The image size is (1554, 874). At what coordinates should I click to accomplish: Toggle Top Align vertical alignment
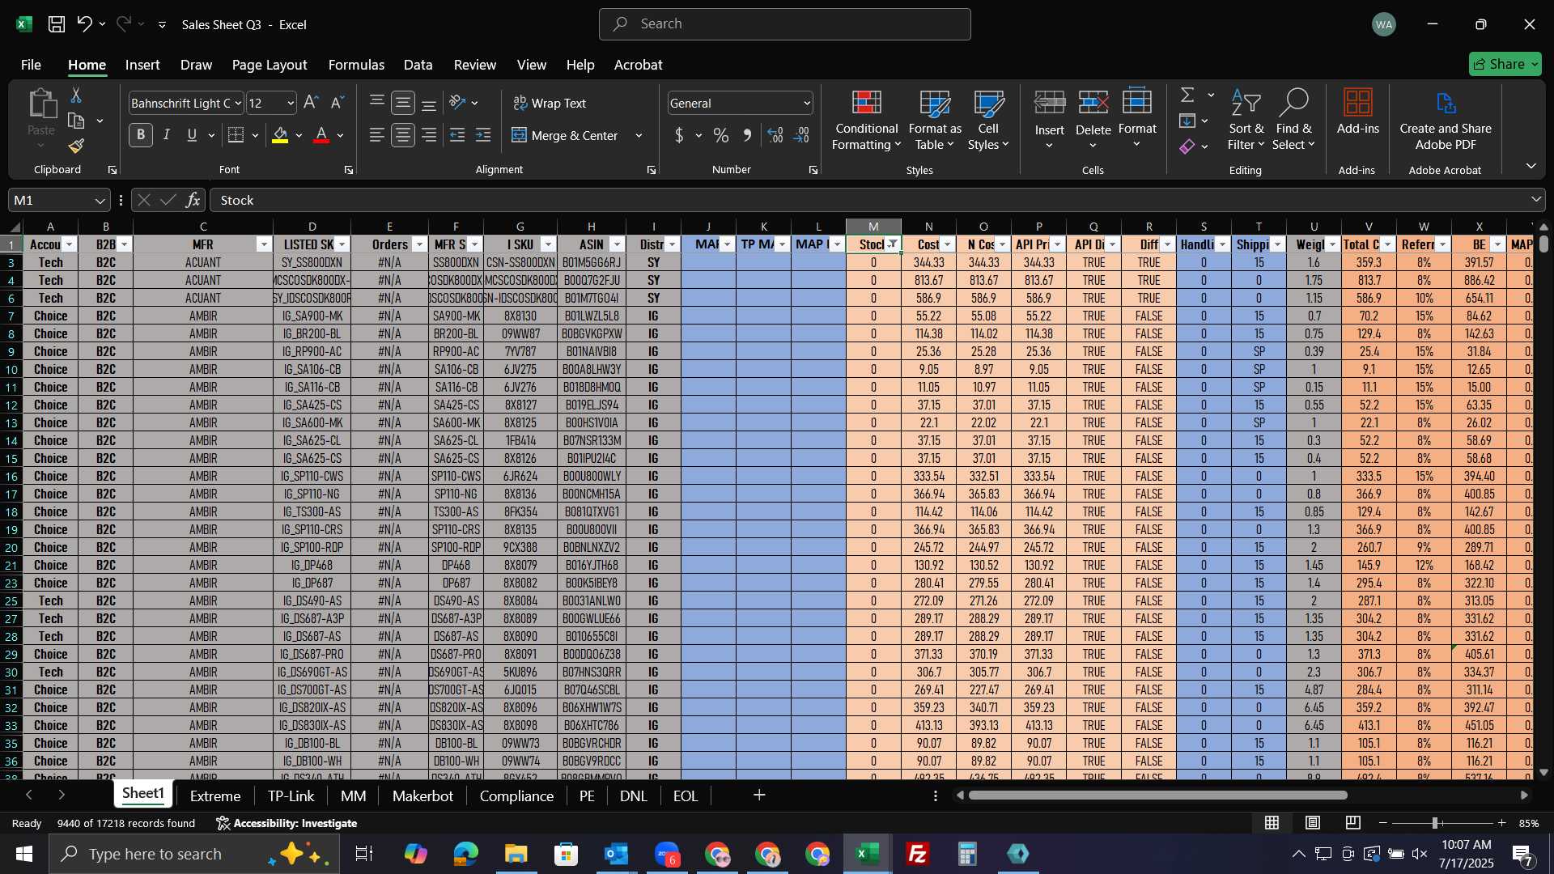[376, 103]
